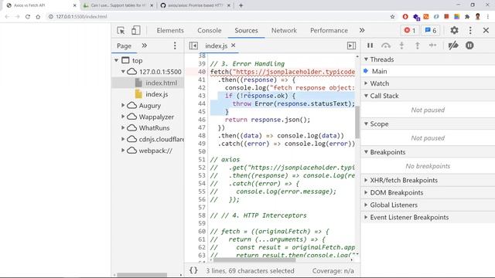
Task: Click line number 46 in the gutter
Action: (202, 120)
